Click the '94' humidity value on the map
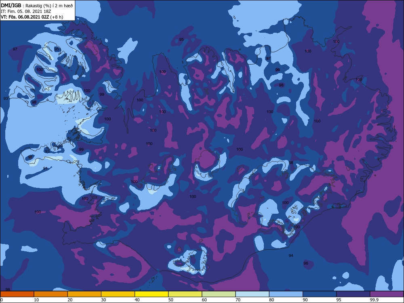 point(291,256)
